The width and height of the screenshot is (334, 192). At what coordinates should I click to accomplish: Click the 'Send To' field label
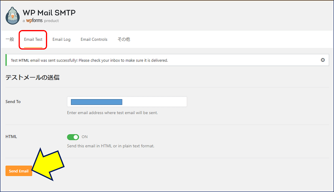pos(13,102)
